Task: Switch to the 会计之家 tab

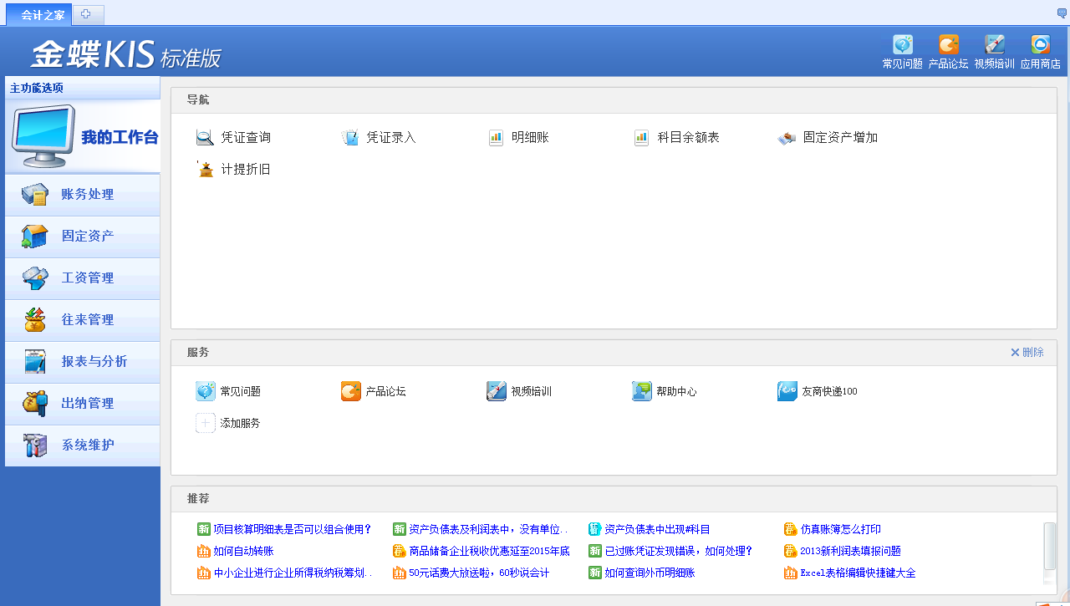Action: tap(39, 15)
